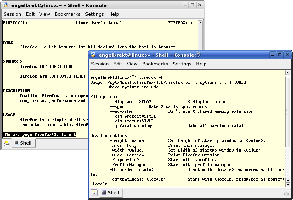
Task: Open Edit menu in front Konsole window
Action: coord(118,64)
